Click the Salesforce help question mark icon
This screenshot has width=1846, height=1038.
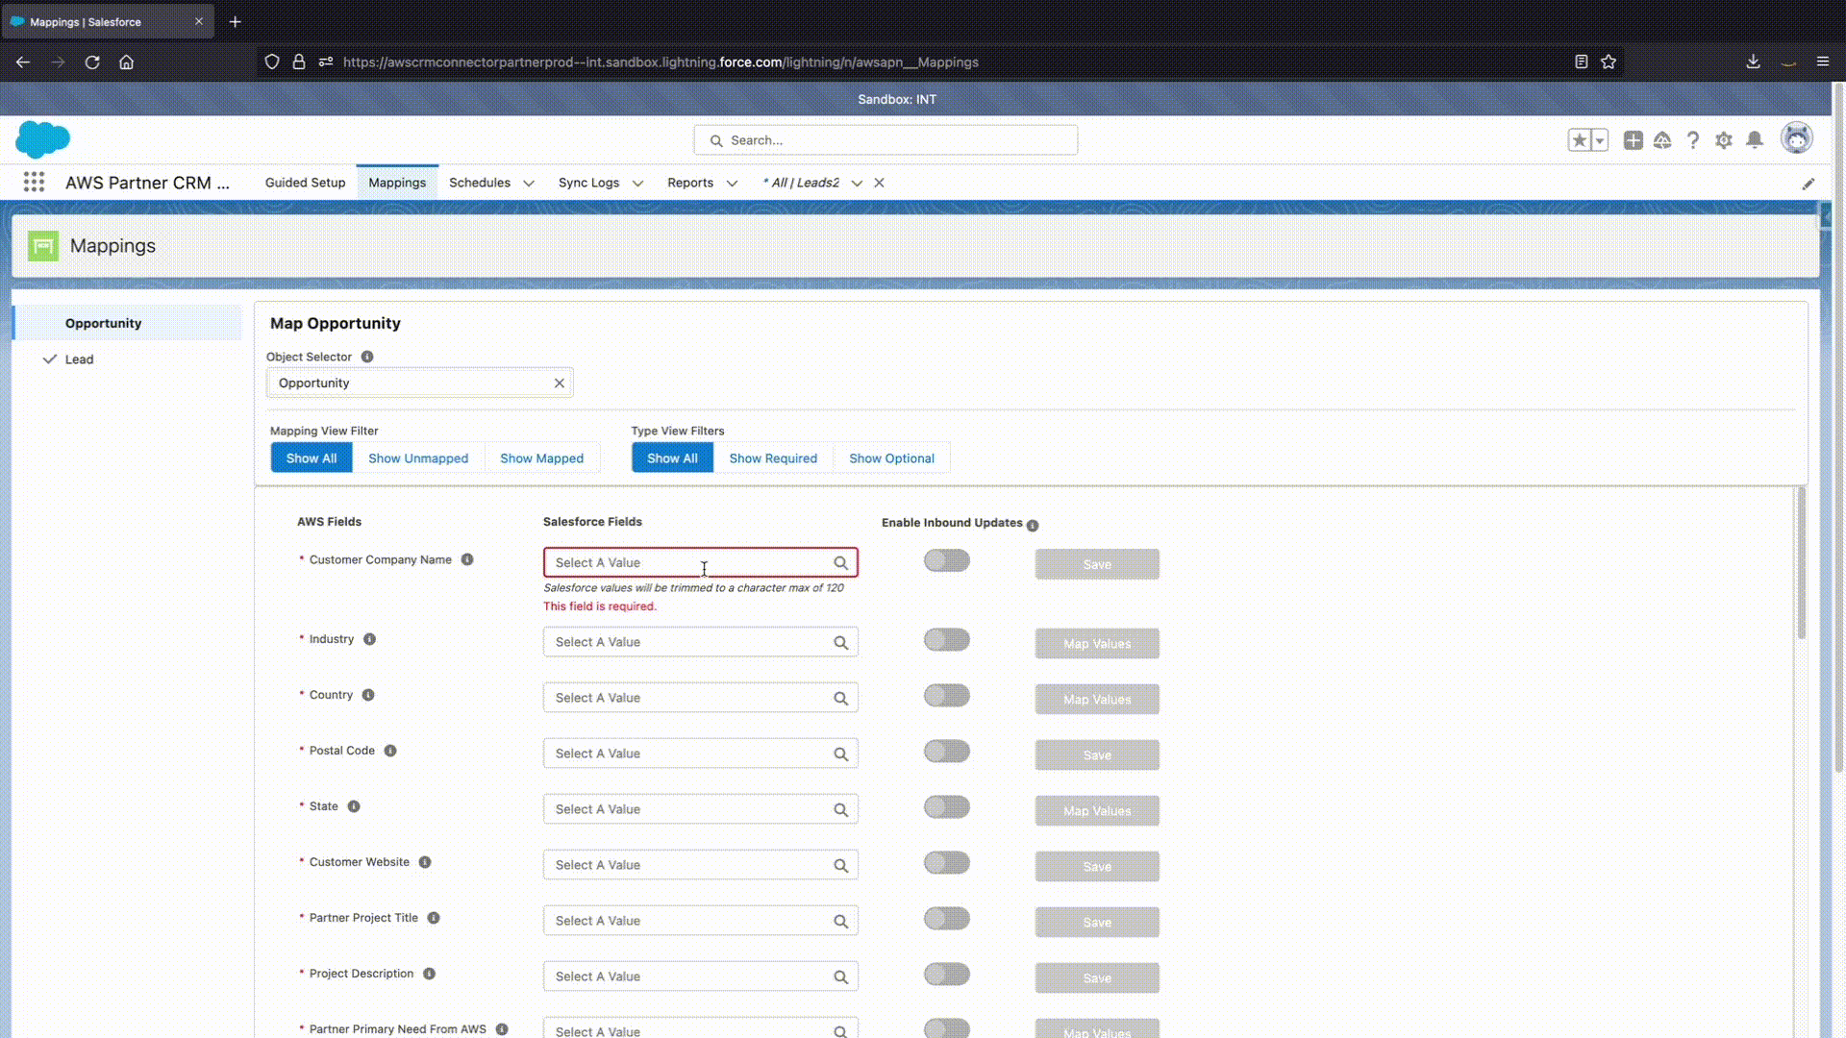(1693, 140)
